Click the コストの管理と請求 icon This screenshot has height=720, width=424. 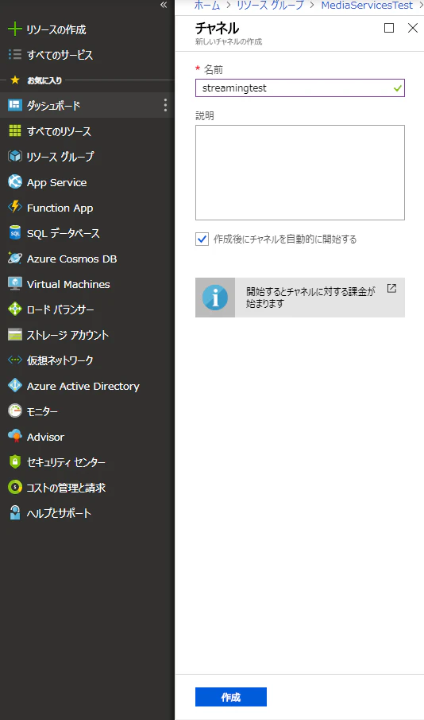(x=14, y=487)
